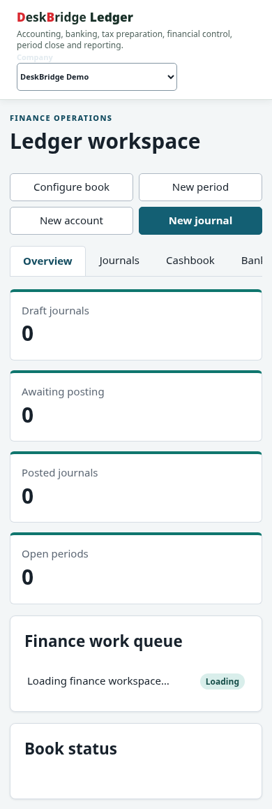Create a New account
This screenshot has width=272, height=809.
(72, 221)
